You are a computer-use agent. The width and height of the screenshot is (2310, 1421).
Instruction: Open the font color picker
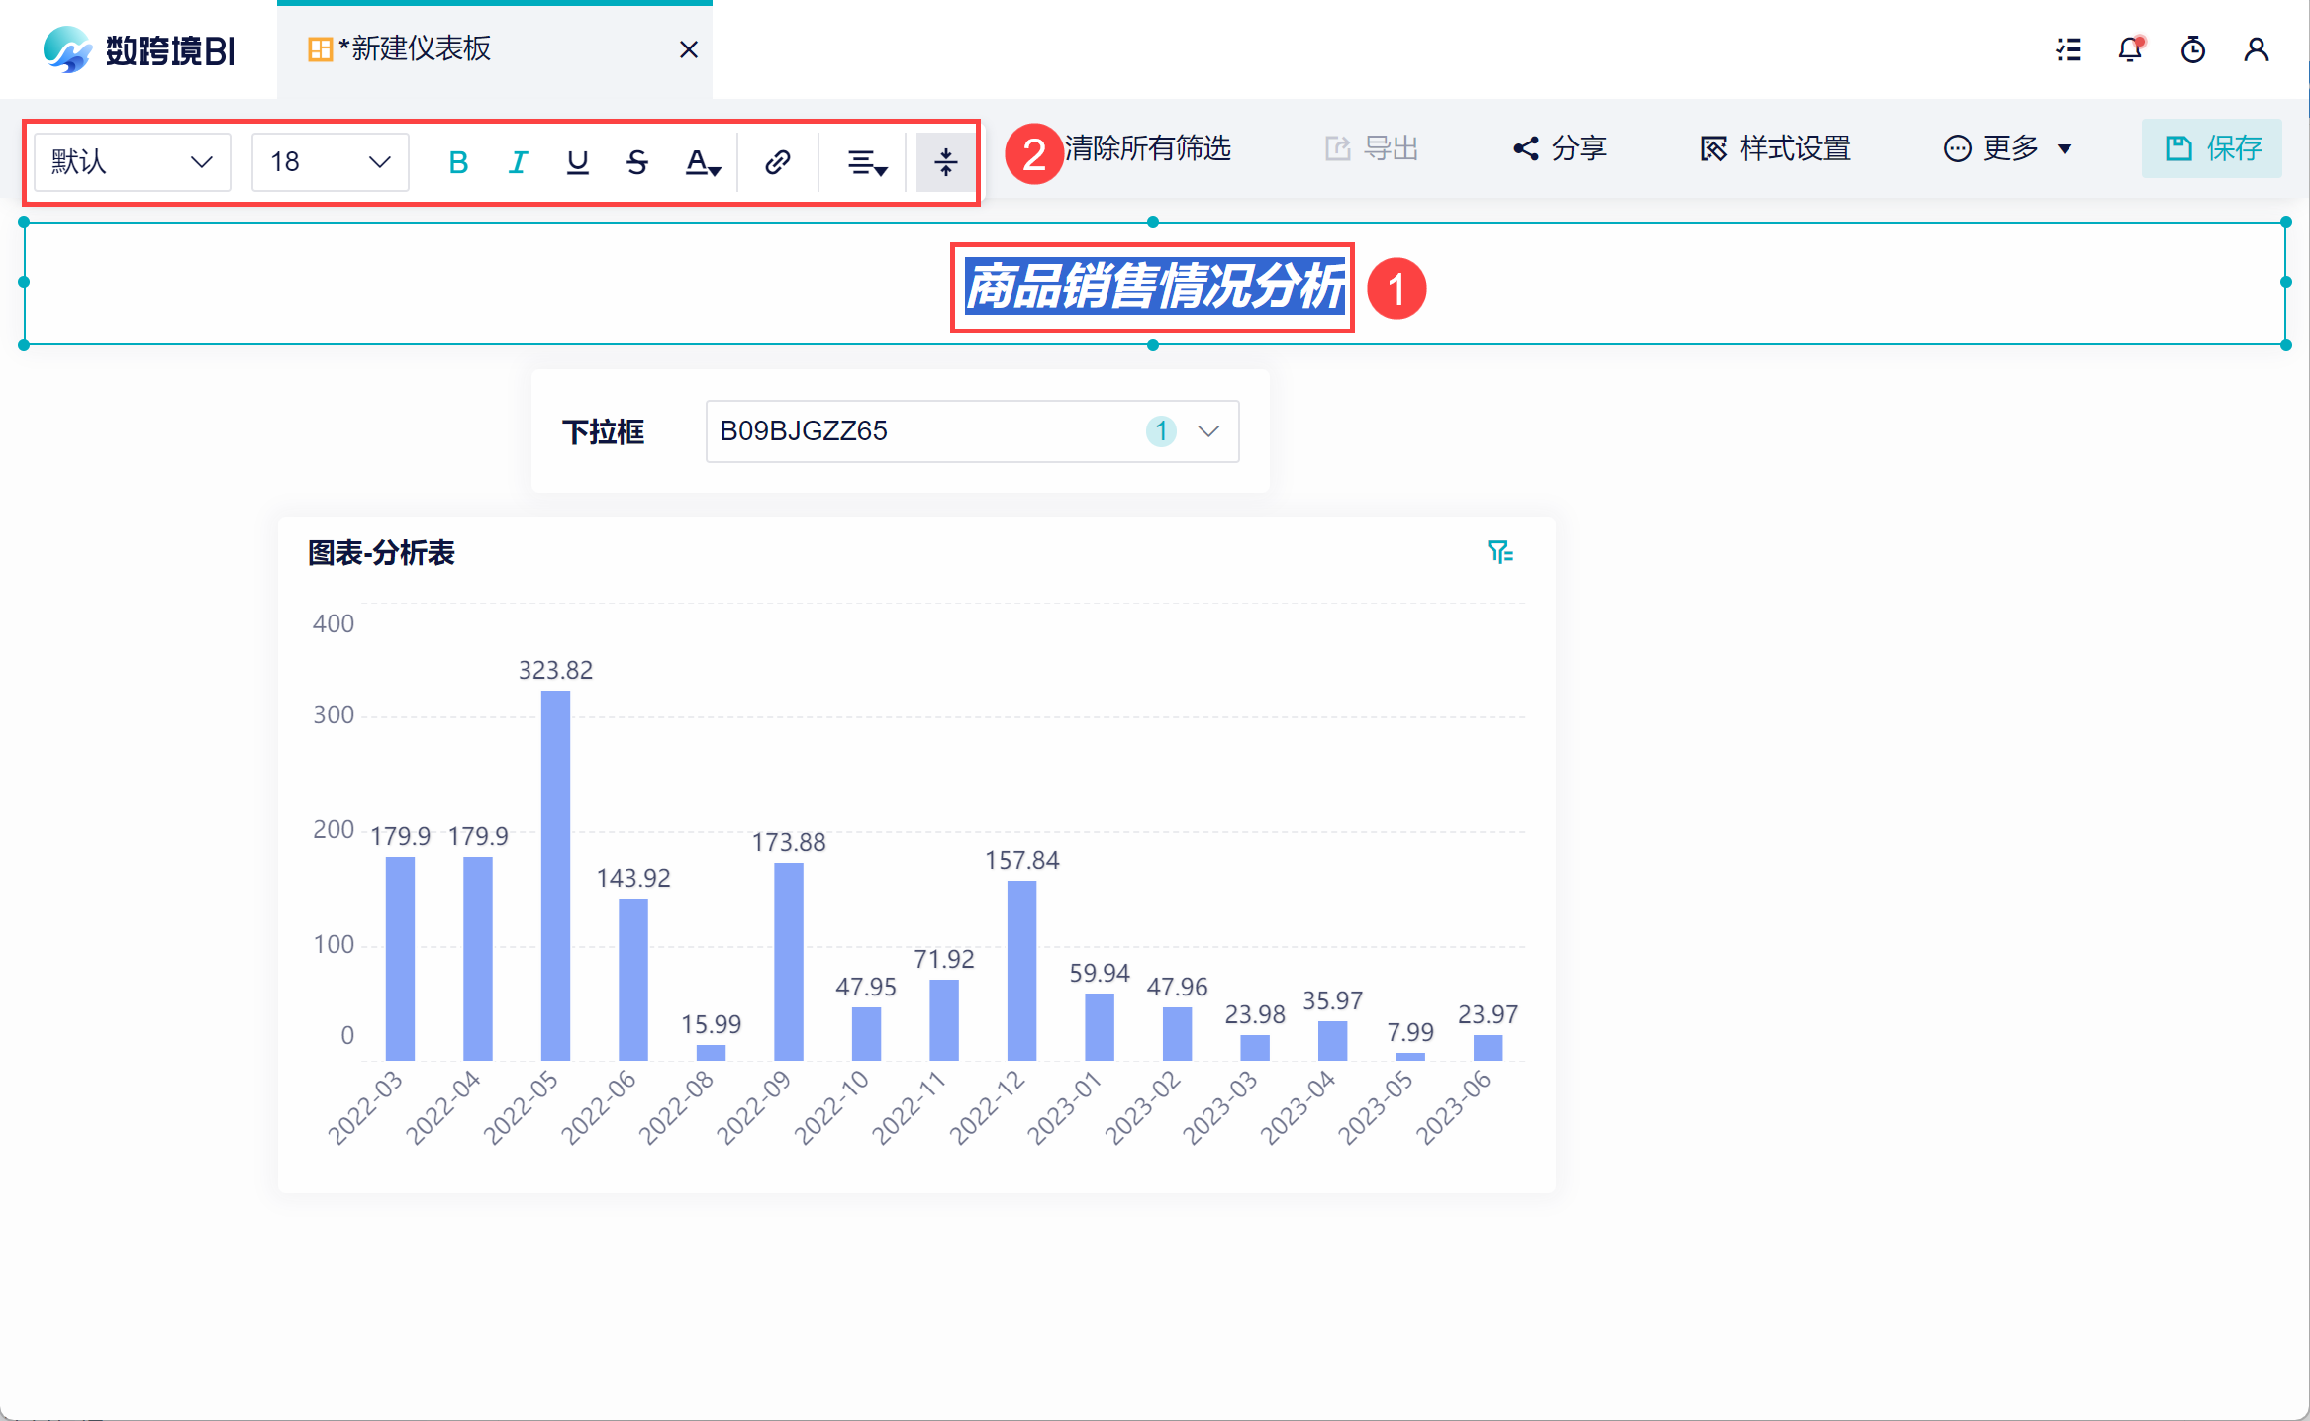(703, 162)
